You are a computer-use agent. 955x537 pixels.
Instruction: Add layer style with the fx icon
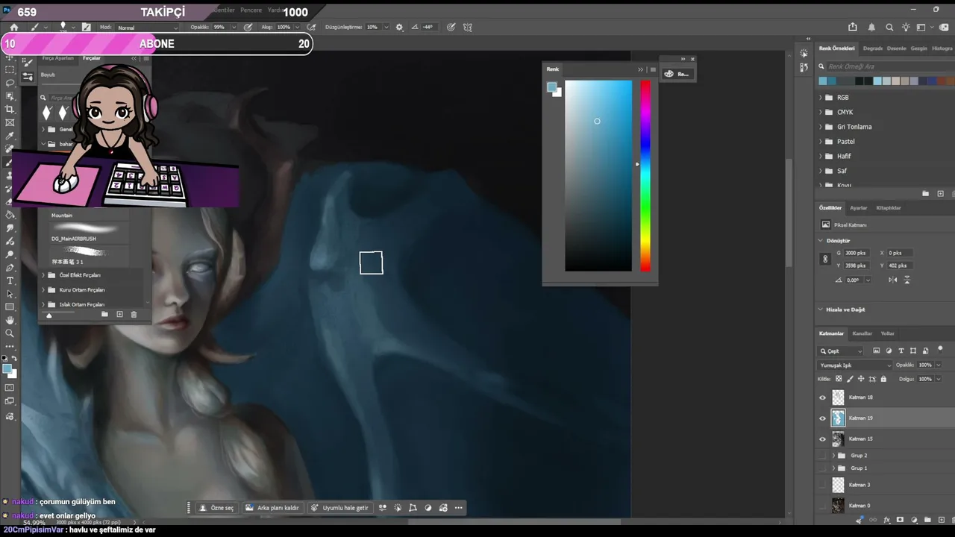886,520
